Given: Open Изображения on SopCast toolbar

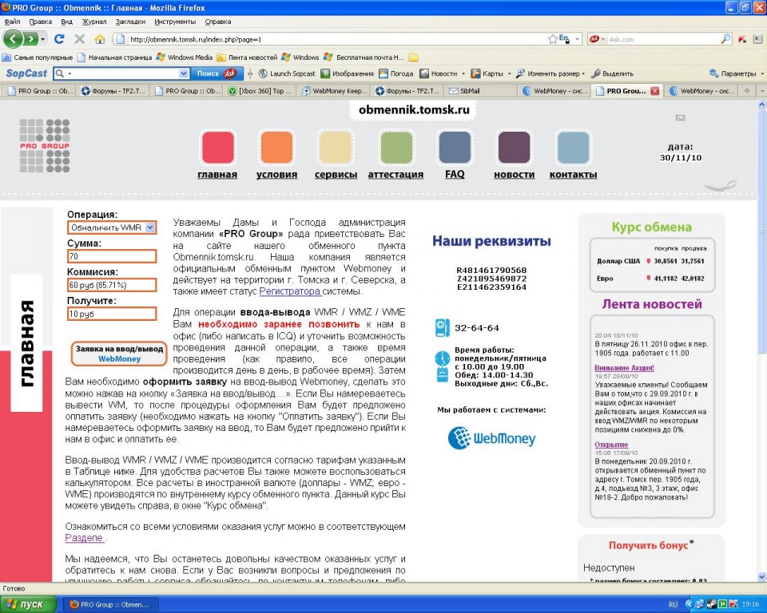Looking at the screenshot, I should (348, 73).
